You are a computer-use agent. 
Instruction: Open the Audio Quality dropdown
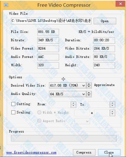[x=83, y=94]
